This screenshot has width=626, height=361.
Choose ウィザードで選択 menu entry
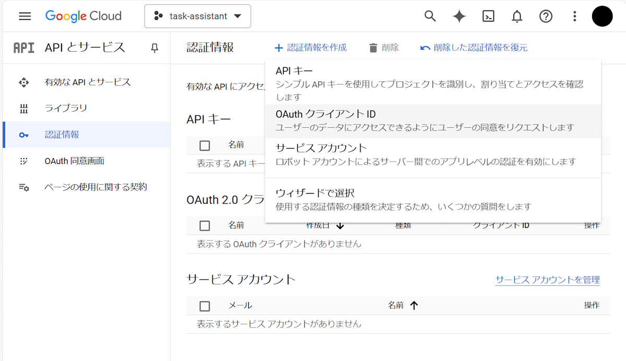coord(433,200)
